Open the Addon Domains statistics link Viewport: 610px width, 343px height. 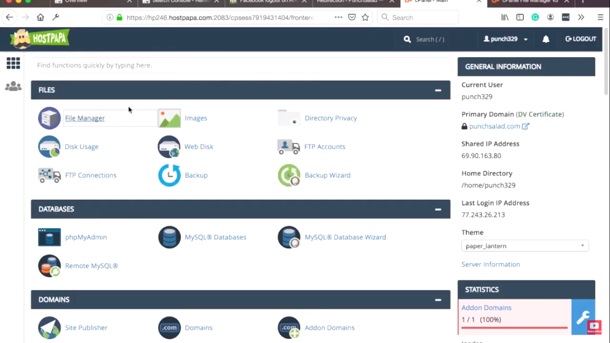(x=486, y=308)
